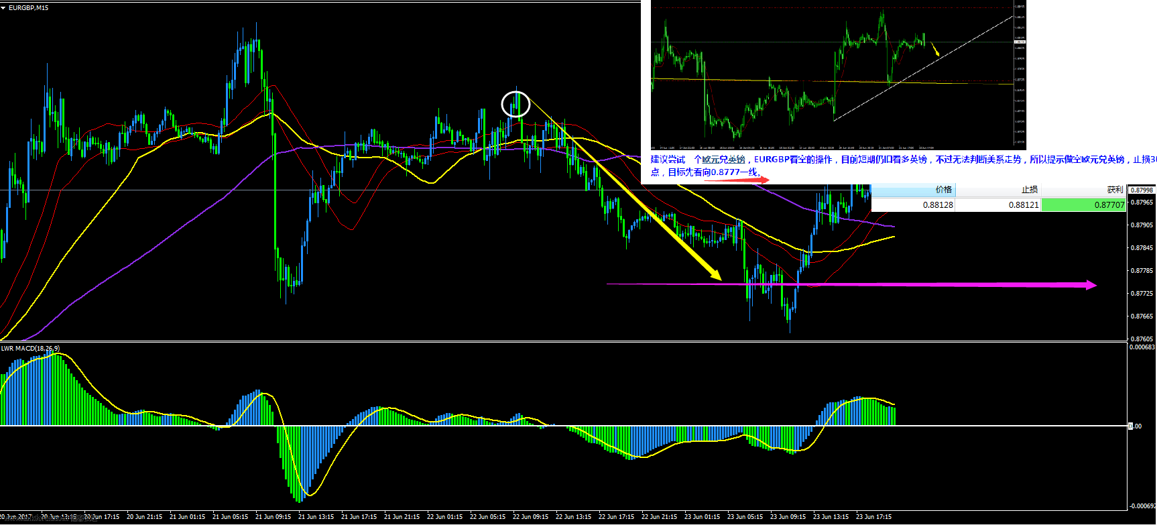Image resolution: width=1157 pixels, height=525 pixels.
Task: Click price axis label 0.87665
Action: click(1142, 316)
